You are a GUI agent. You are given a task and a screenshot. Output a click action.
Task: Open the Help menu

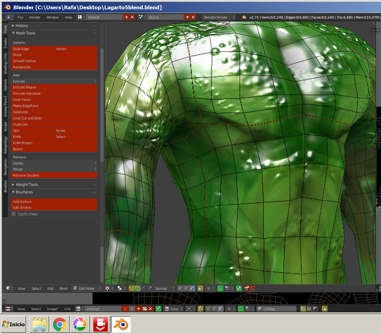pyautogui.click(x=69, y=17)
